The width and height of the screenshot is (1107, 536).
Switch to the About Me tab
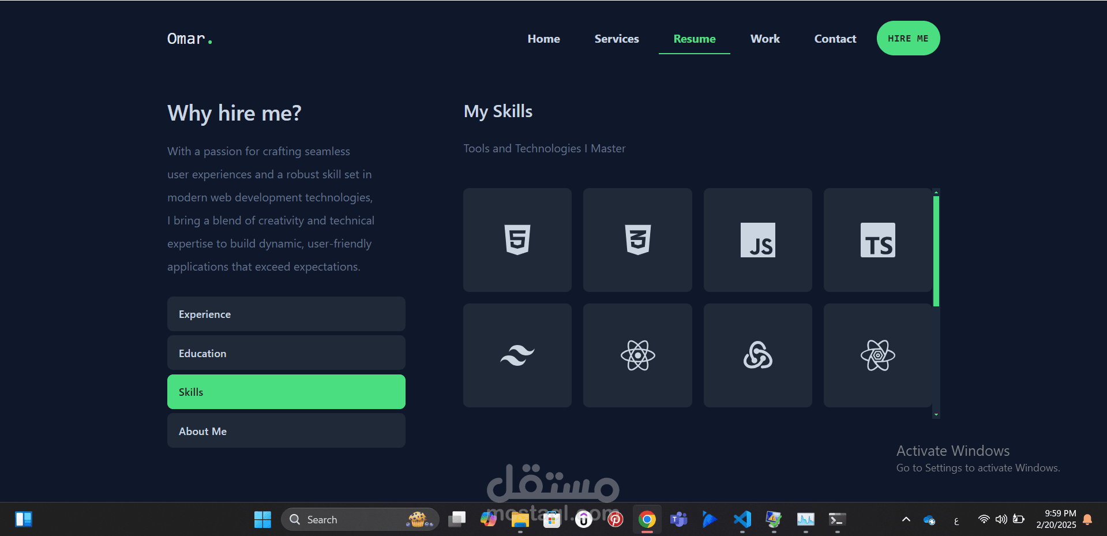pyautogui.click(x=286, y=431)
